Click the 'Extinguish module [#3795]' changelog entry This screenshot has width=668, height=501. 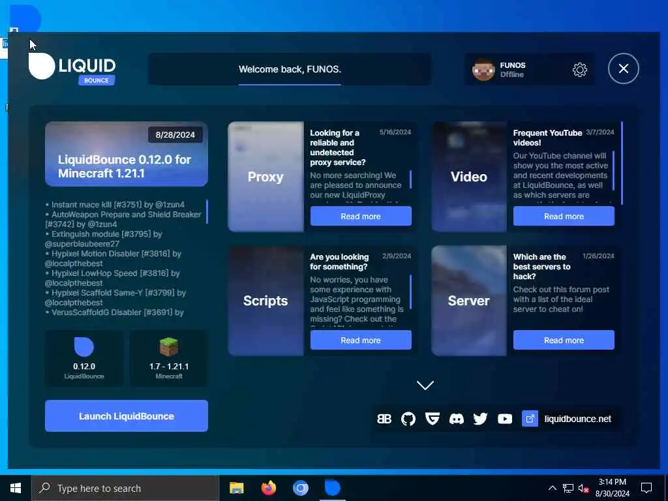click(104, 239)
